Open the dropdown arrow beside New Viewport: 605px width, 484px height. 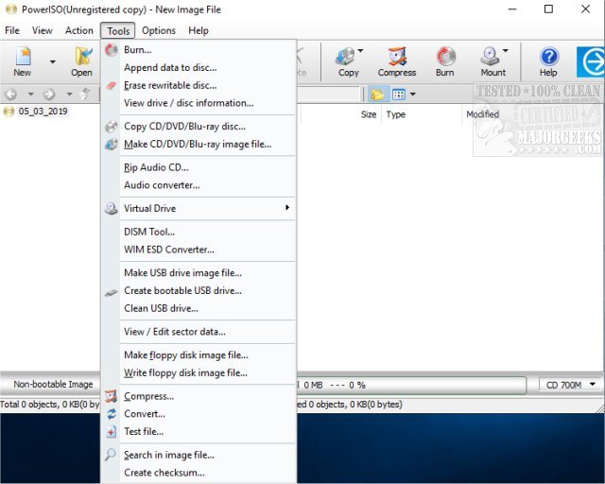52,61
